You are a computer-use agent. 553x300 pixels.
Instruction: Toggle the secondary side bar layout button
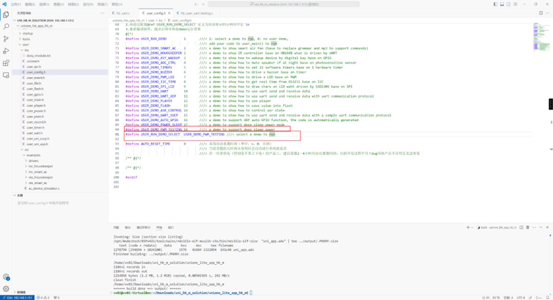coord(508,4)
